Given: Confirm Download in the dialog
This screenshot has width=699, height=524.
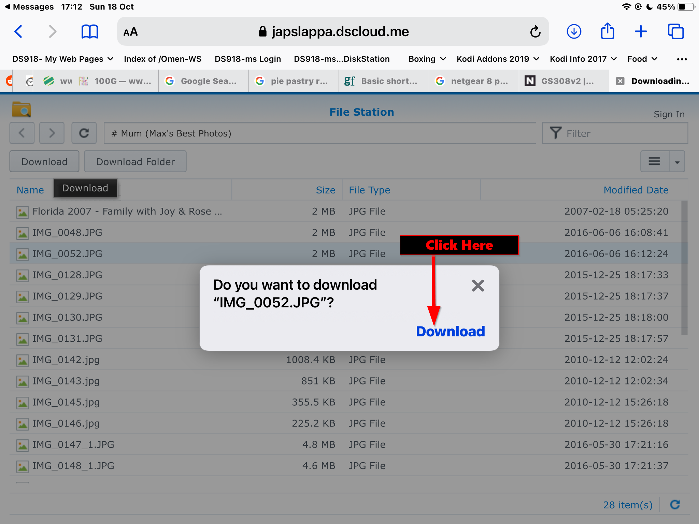Looking at the screenshot, I should tap(450, 331).
